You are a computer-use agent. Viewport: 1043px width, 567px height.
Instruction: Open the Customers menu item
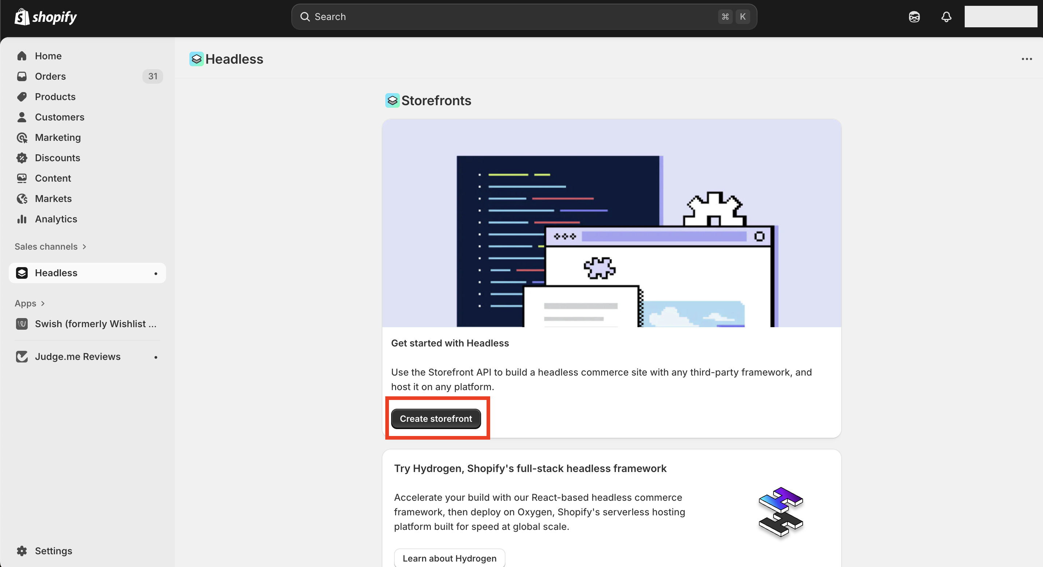point(59,117)
